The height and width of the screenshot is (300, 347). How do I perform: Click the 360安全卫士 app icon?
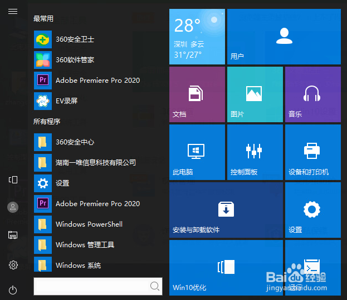tap(43, 39)
